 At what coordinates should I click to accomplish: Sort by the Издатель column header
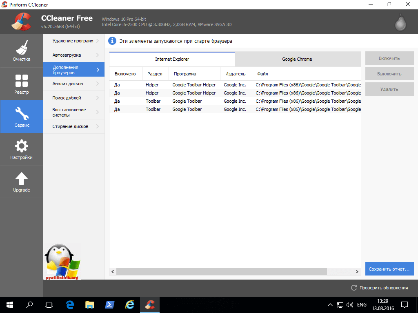[235, 74]
